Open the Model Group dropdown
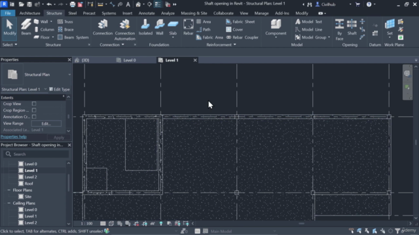This screenshot has height=235, width=419. coord(329,37)
